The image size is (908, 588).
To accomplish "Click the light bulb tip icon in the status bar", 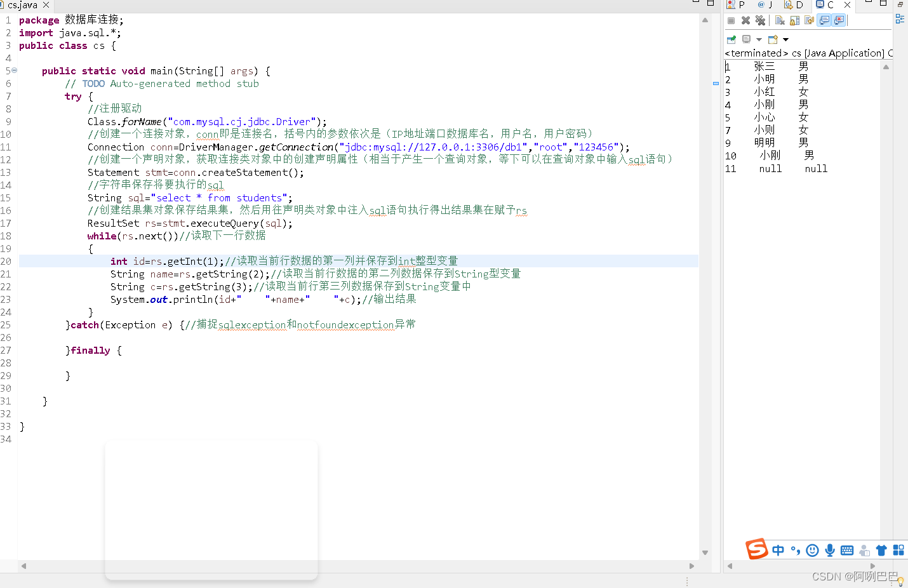I will click(x=900, y=581).
